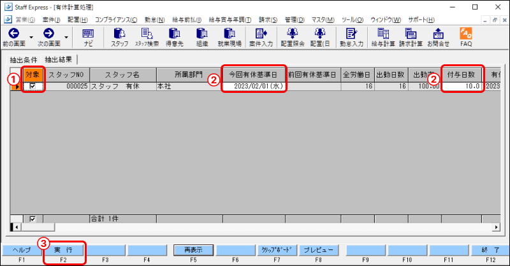Click the menu bar document icon left of 営業
510x266 pixels.
pos(8,20)
